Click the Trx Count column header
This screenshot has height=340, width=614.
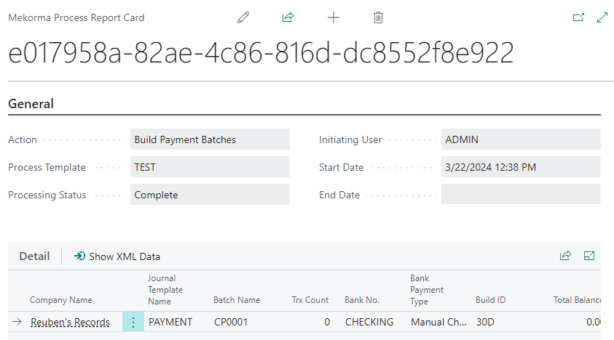coord(310,300)
